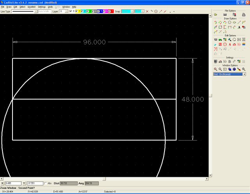Click the Y coordinate input field
250x194 pixels.
[x=35, y=183]
